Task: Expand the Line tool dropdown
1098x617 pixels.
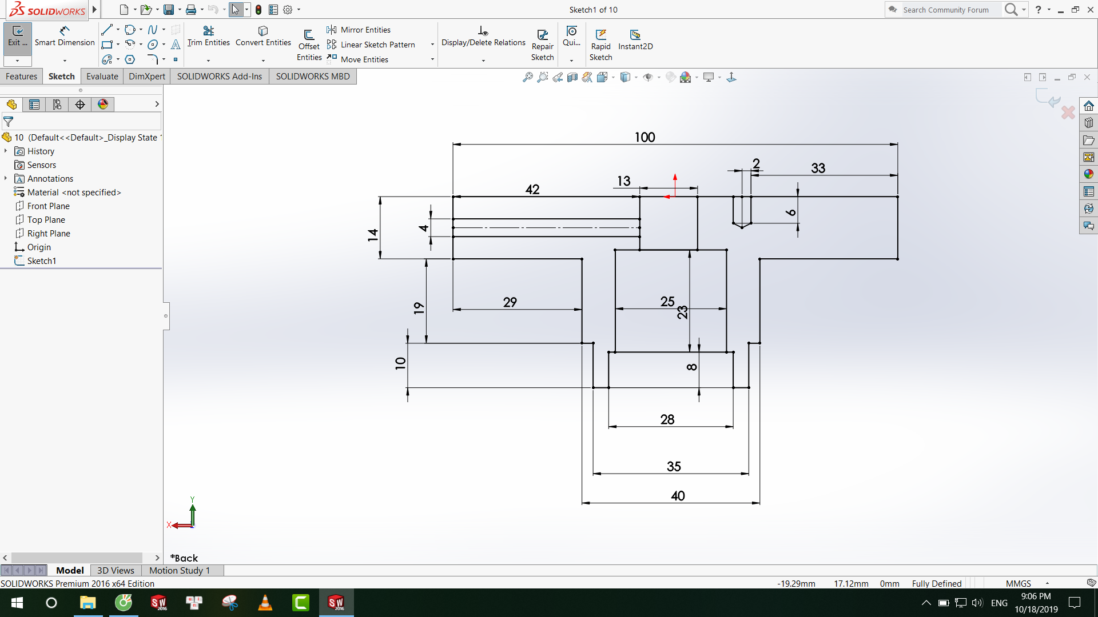Action: click(x=118, y=30)
